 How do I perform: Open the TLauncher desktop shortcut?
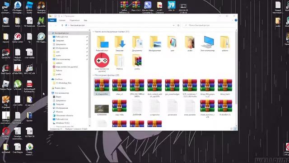point(41,22)
